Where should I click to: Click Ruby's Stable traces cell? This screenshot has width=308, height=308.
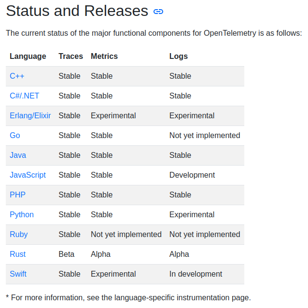(70, 235)
